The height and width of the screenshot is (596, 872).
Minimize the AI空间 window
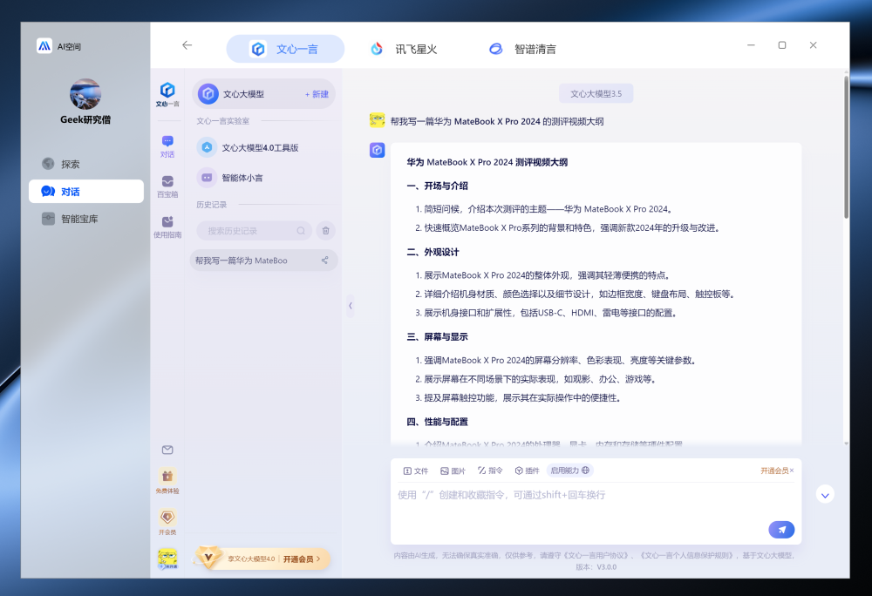pyautogui.click(x=751, y=45)
